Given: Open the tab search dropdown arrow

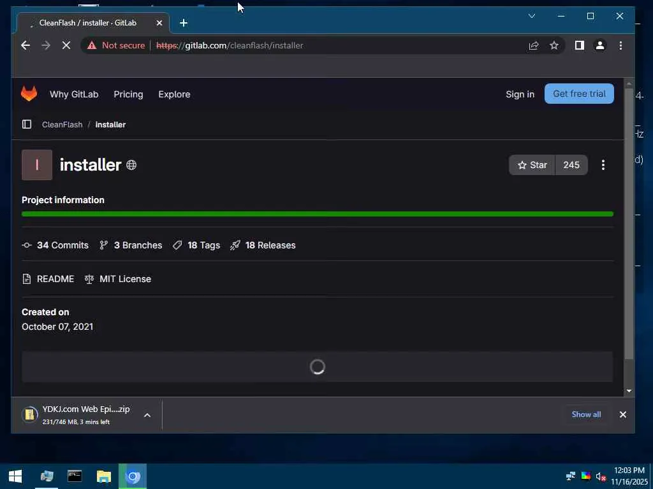Looking at the screenshot, I should point(531,16).
